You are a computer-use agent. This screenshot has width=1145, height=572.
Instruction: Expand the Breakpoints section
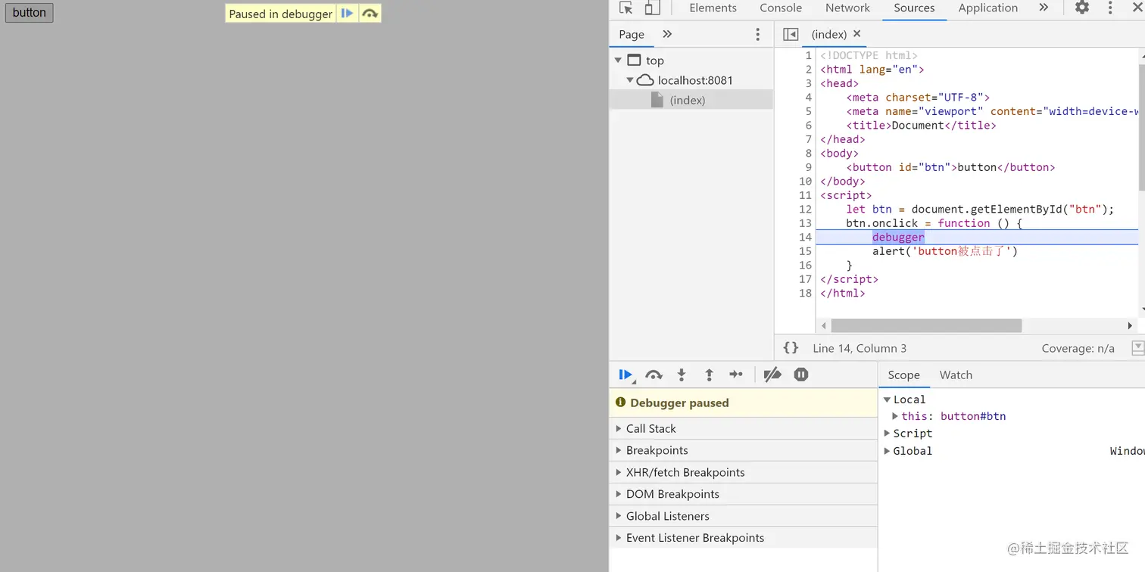[743, 450]
